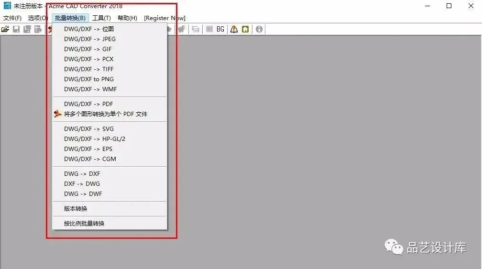Choose DWG/DXF -> HP-GL/2 conversion
Viewport: 482px width, 269px height.
[110, 139]
